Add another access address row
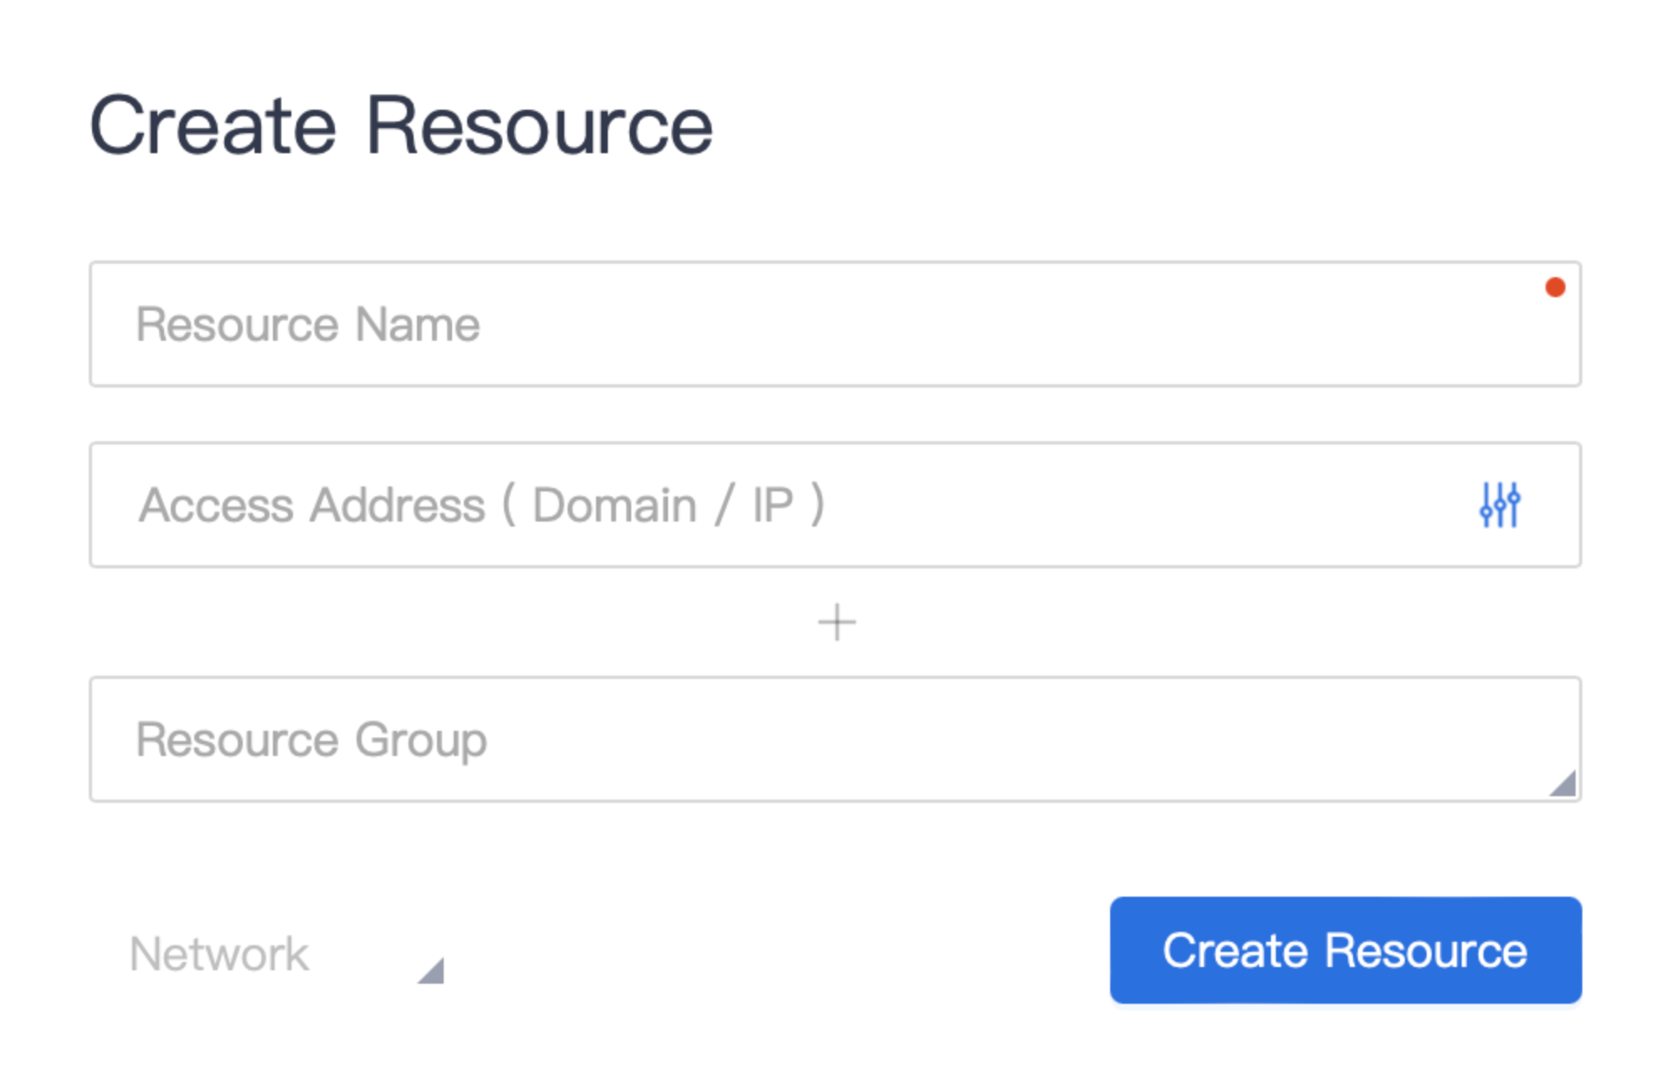This screenshot has height=1080, width=1656. 836,623
